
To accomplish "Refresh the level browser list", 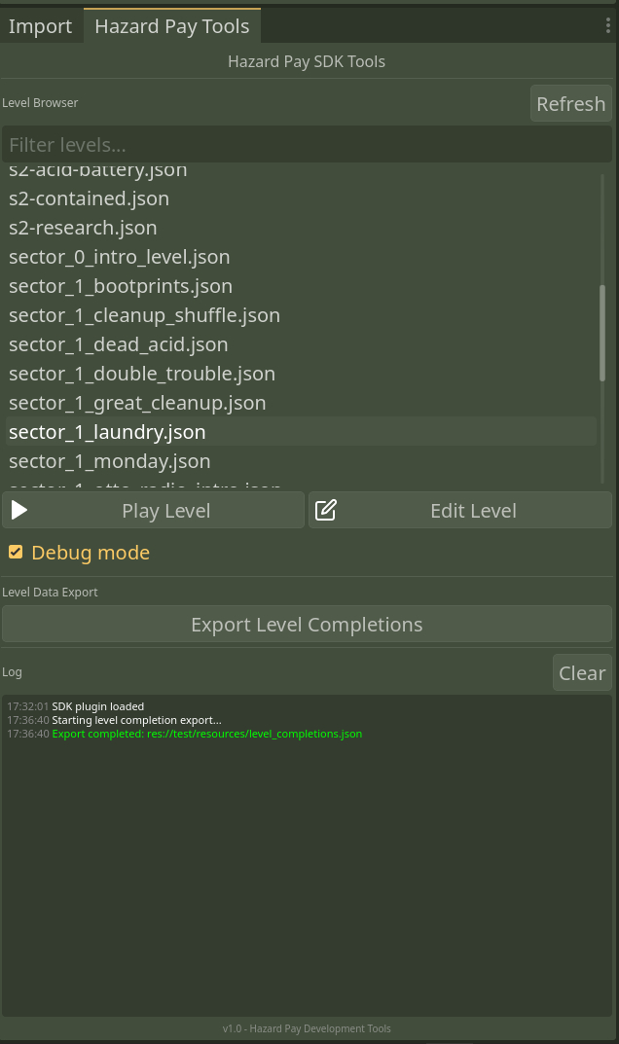I will pyautogui.click(x=570, y=103).
